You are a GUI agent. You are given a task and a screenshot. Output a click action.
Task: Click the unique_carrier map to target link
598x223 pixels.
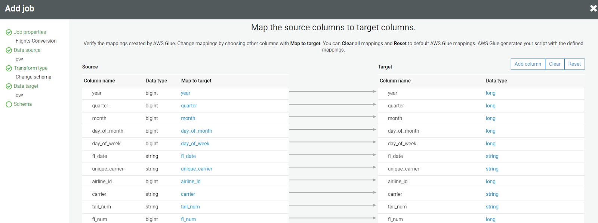(x=197, y=169)
